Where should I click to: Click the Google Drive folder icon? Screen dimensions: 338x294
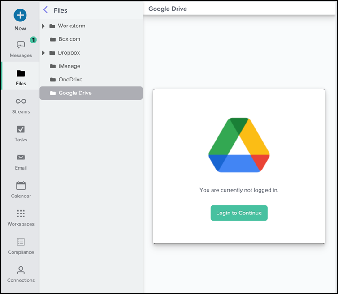[53, 93]
